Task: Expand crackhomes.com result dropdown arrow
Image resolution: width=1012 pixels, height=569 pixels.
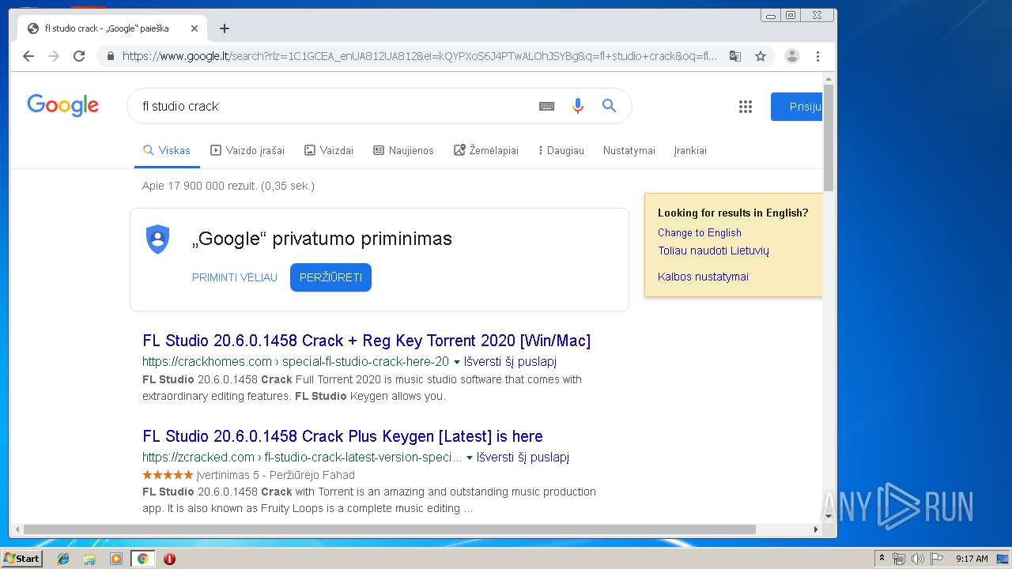Action: [456, 362]
